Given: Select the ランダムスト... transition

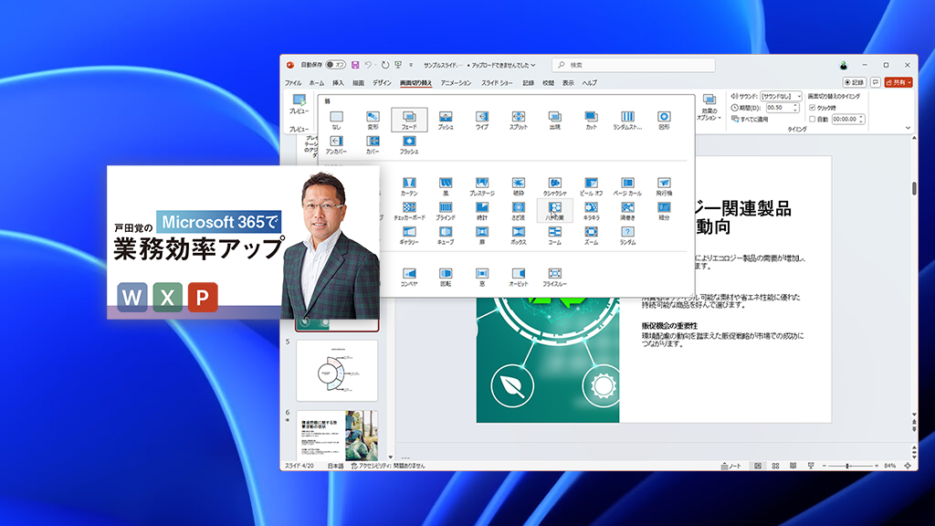Looking at the screenshot, I should [627, 120].
